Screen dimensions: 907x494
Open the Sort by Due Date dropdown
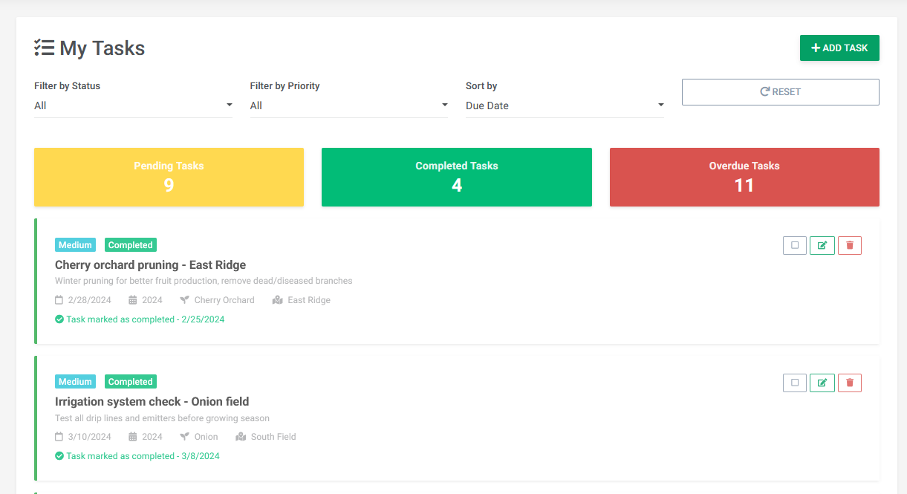point(565,105)
